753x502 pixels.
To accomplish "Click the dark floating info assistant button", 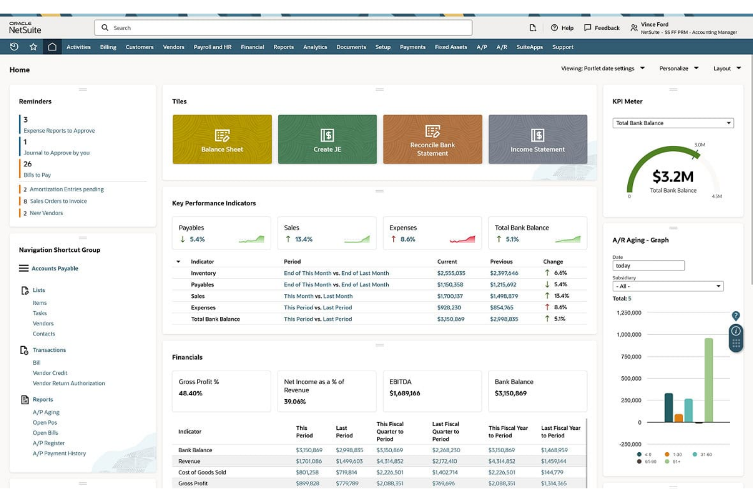I will 736,338.
